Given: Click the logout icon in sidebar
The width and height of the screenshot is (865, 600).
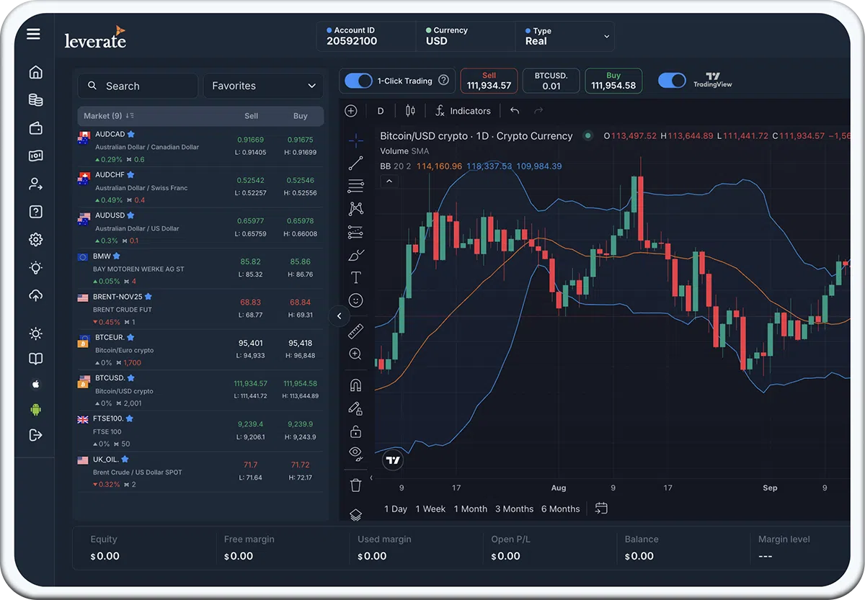Looking at the screenshot, I should (x=35, y=434).
